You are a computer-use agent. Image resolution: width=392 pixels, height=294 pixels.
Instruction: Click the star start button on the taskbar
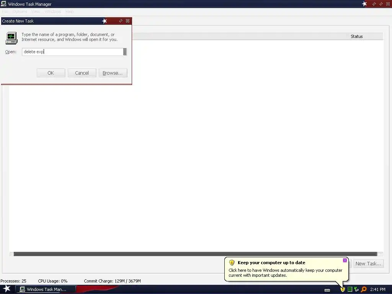7,289
